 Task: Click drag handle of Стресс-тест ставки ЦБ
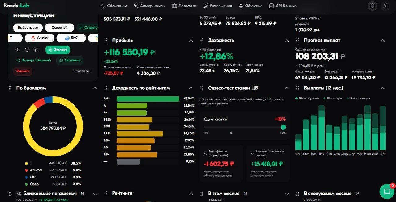click(x=202, y=88)
